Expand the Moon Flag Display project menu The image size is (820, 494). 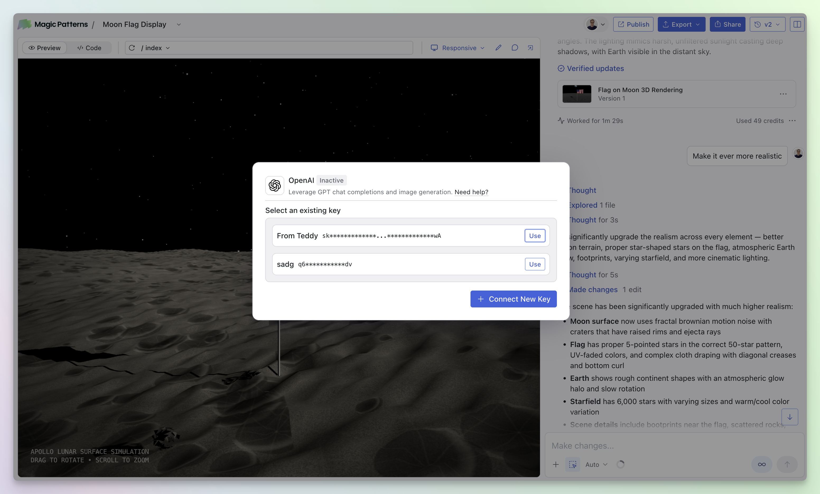179,24
